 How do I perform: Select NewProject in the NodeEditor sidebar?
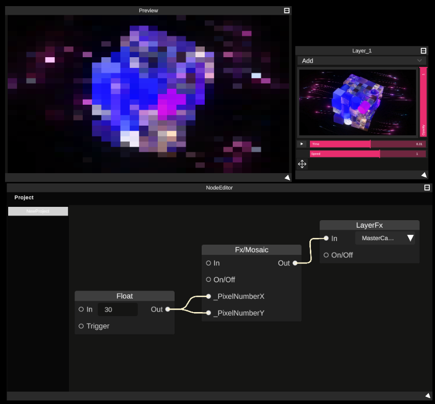tap(38, 211)
